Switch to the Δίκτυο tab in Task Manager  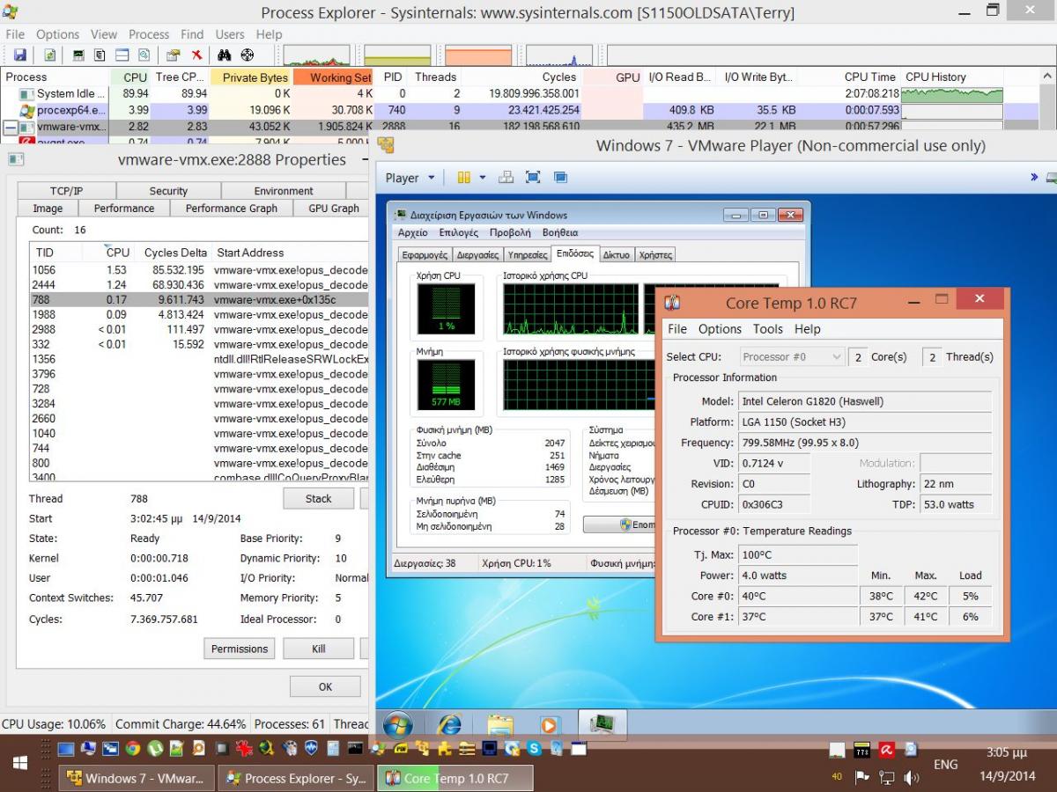[x=617, y=255]
